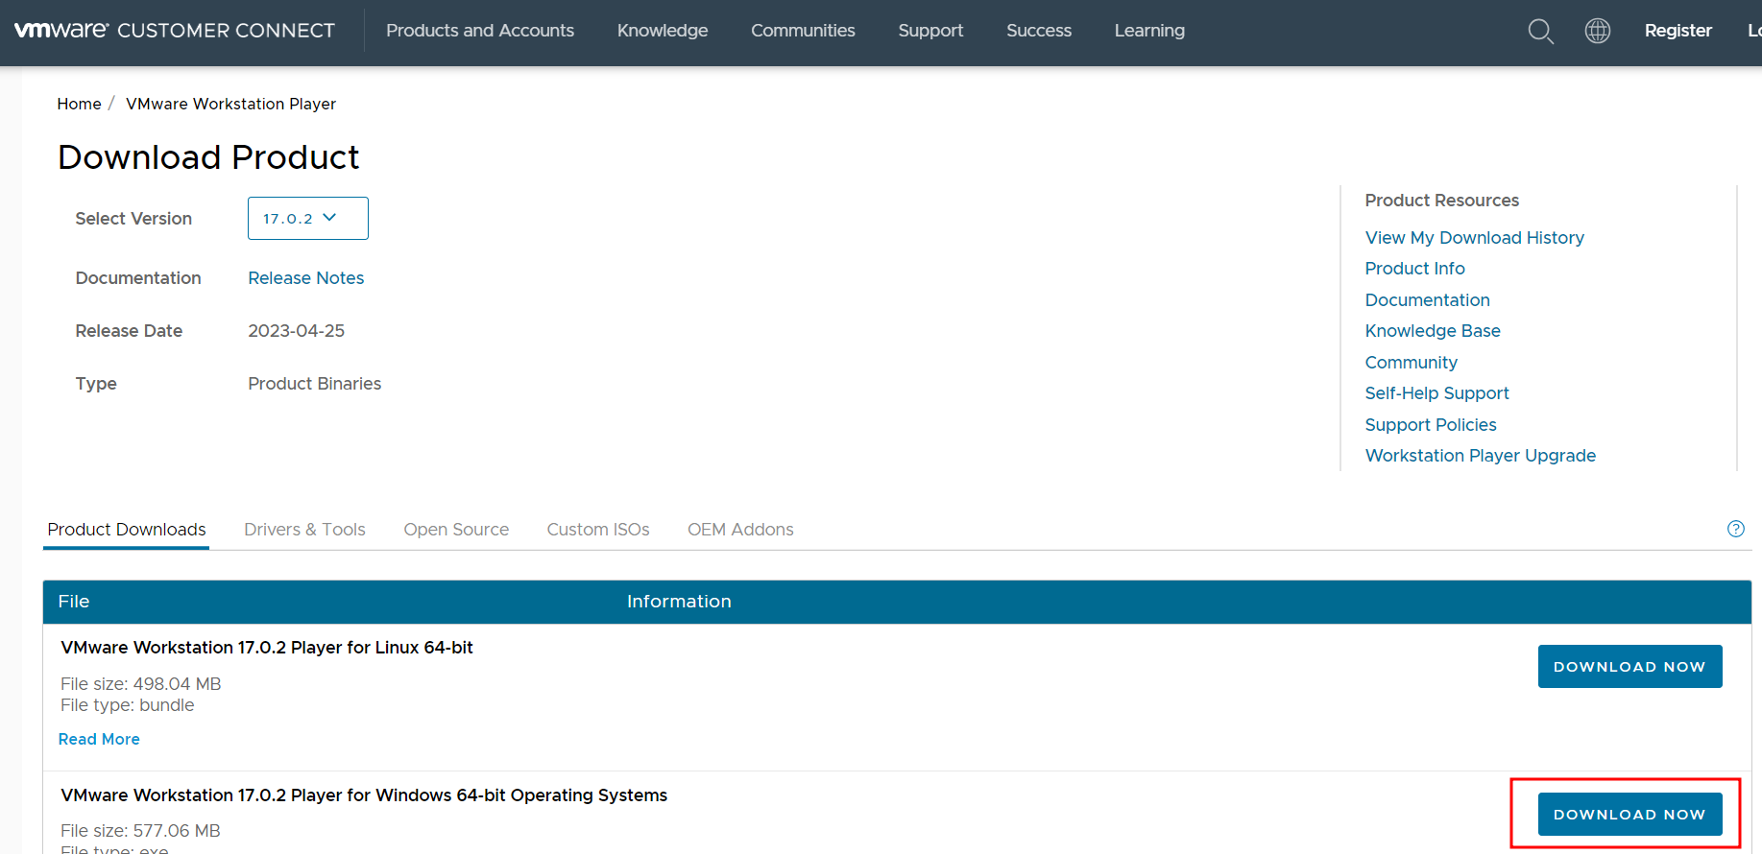This screenshot has width=1762, height=854.
Task: Click Read More under Linux download
Action: [99, 739]
